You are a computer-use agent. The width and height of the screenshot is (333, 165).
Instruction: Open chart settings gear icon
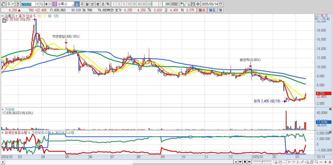coord(198,4)
